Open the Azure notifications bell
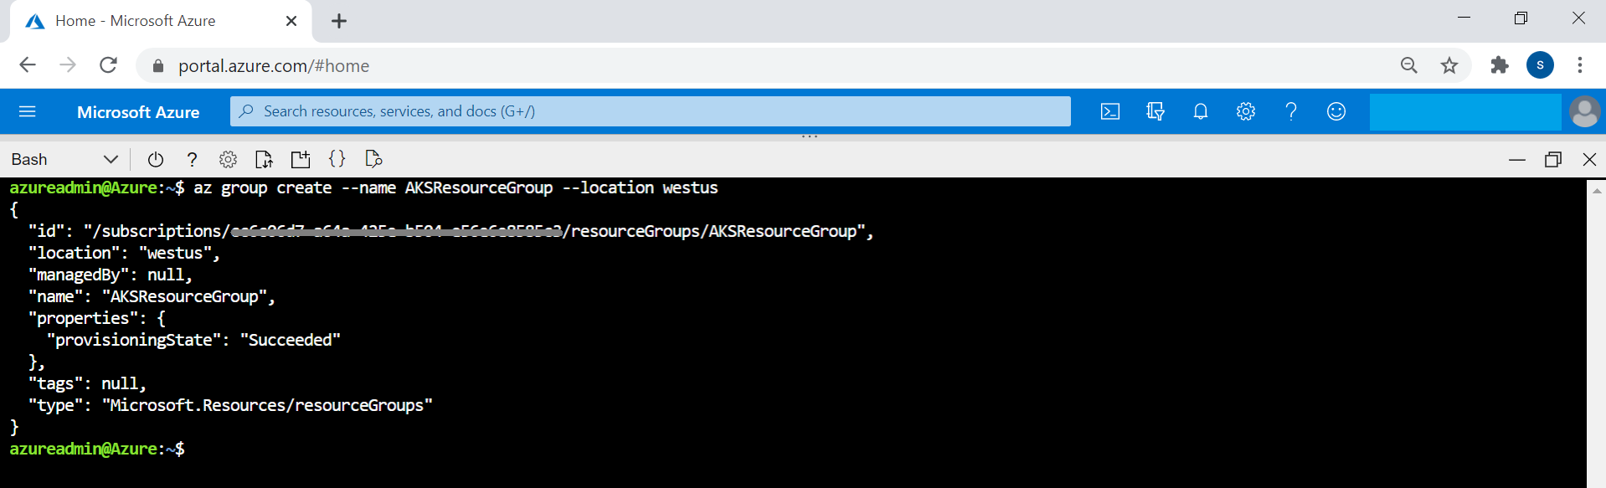1606x488 pixels. click(x=1200, y=111)
